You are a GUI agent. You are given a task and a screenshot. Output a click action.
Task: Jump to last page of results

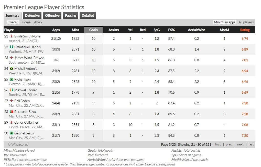point(251,144)
